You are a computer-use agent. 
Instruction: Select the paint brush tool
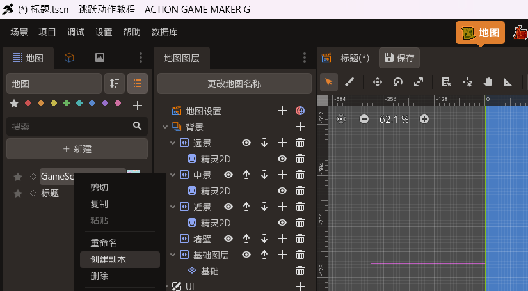pos(349,82)
